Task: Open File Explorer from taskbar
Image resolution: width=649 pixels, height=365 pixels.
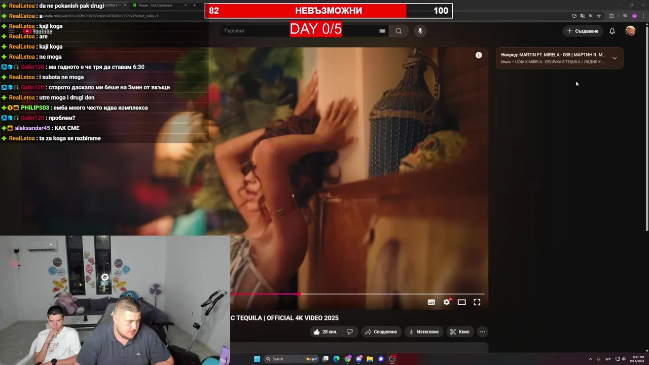Action: click(x=370, y=359)
